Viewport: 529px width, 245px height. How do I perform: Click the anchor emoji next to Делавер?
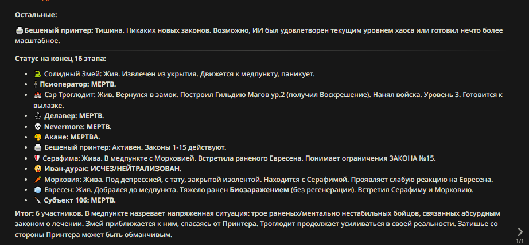tap(37, 116)
